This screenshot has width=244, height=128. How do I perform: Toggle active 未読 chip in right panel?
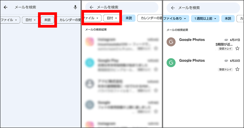(x=228, y=19)
